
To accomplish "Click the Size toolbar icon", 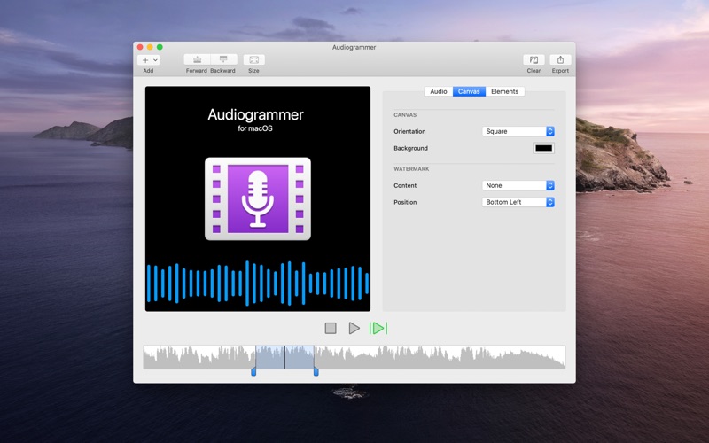I will pos(254,59).
